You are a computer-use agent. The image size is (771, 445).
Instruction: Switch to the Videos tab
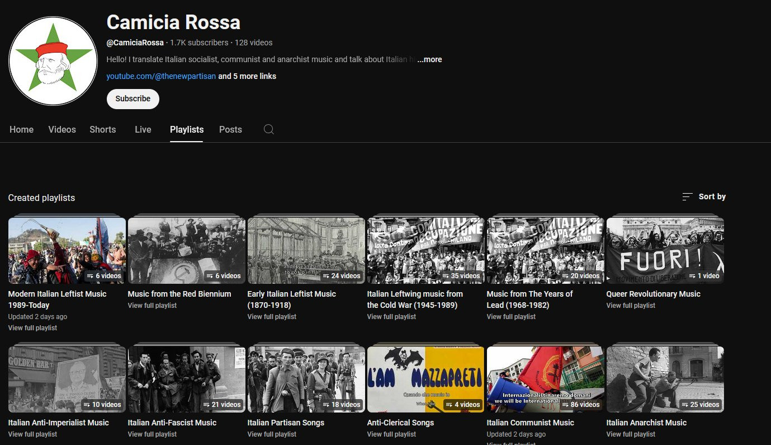(62, 129)
